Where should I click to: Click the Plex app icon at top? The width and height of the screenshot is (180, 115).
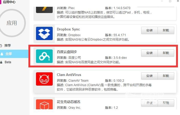tap(44, 10)
